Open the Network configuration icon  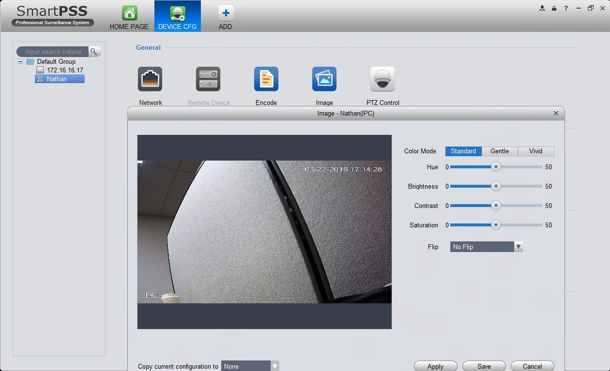[x=150, y=79]
